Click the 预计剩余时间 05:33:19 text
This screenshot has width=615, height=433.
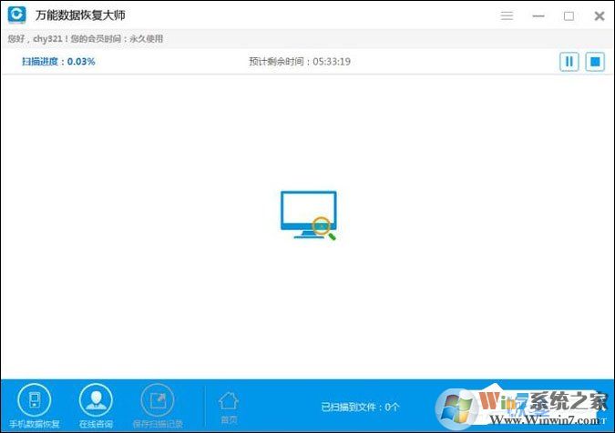(x=300, y=62)
